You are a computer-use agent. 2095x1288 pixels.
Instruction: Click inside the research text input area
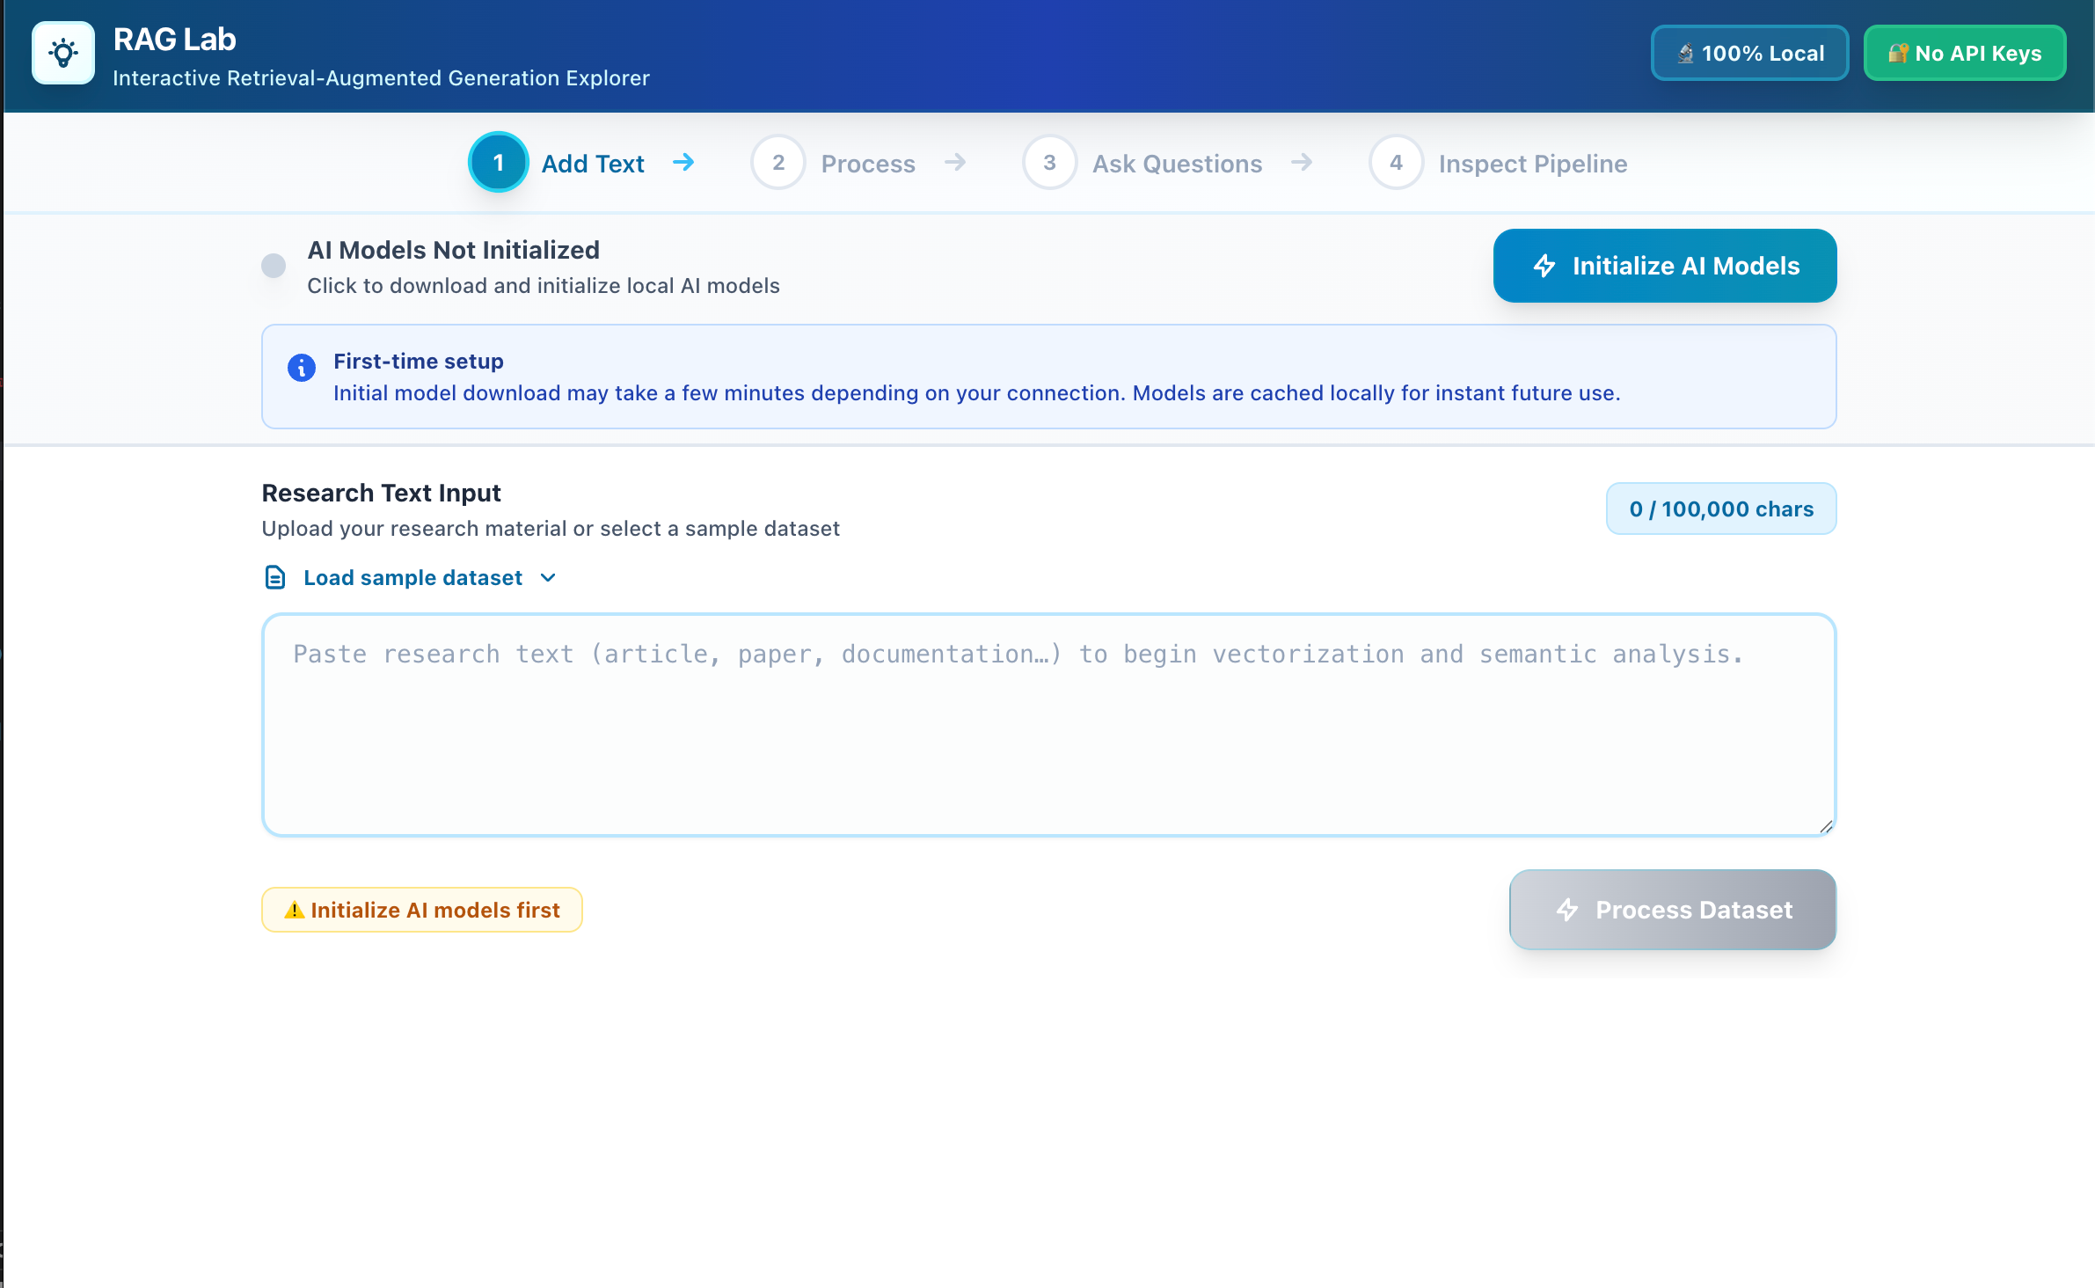coord(1048,725)
